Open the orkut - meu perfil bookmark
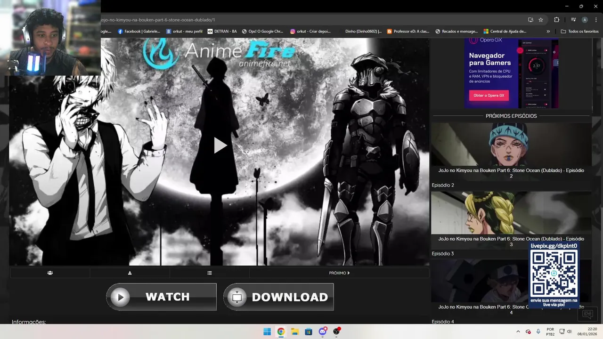The height and width of the screenshot is (339, 603). pos(184,32)
